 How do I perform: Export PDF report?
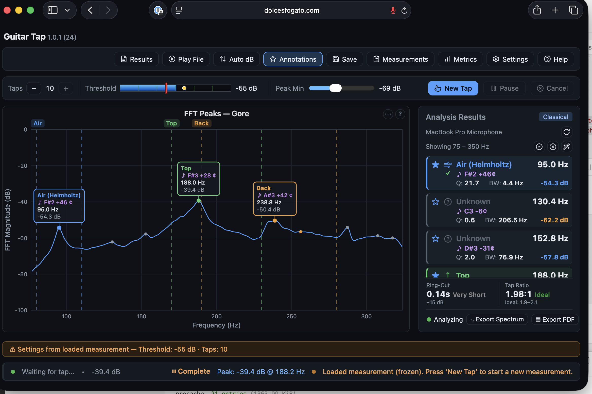point(555,319)
